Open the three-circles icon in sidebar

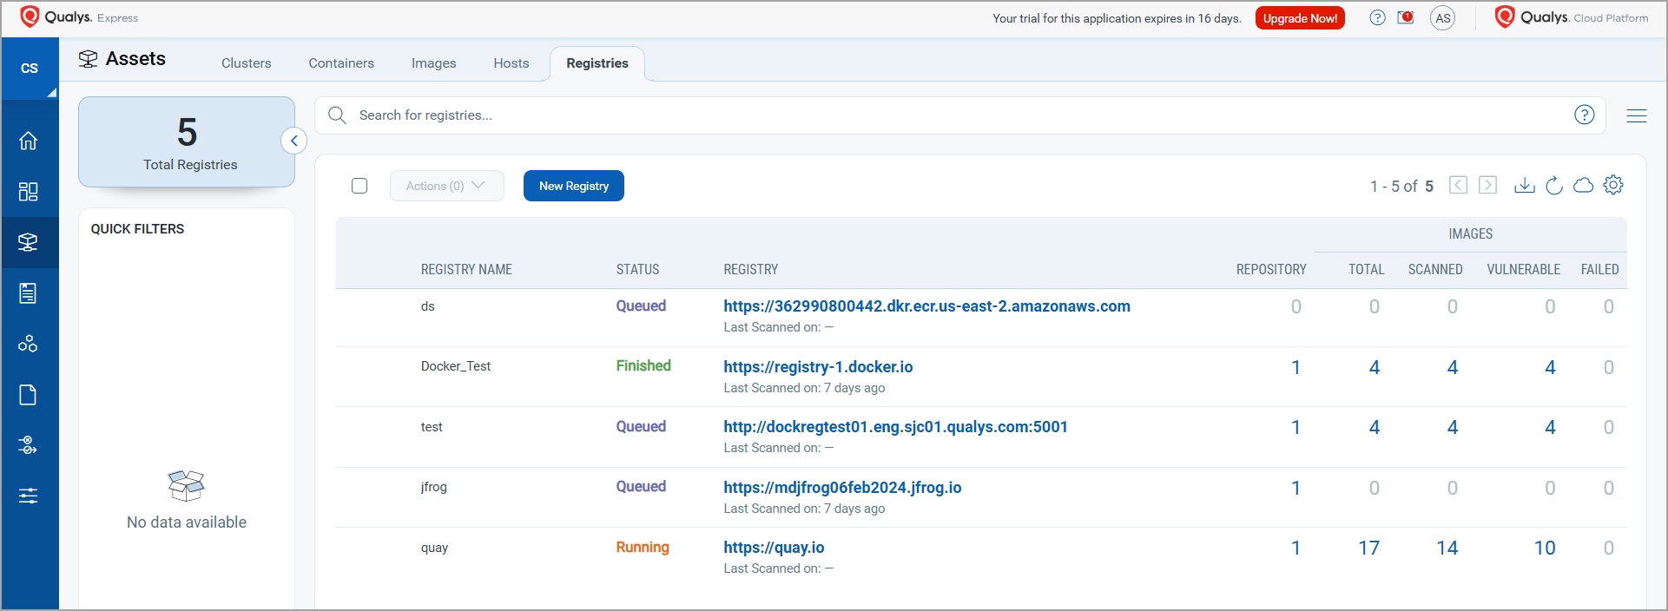click(29, 344)
